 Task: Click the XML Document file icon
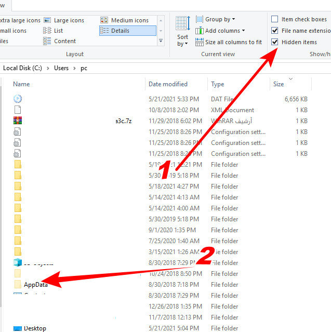point(18,110)
